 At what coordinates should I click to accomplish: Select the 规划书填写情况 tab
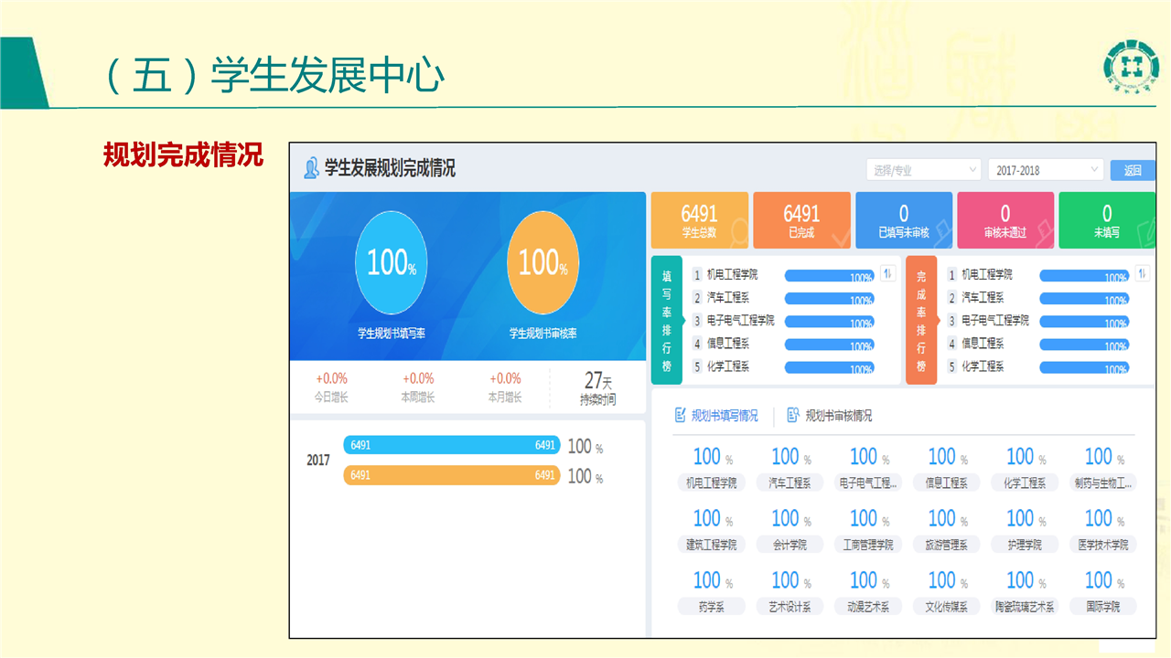coord(725,416)
